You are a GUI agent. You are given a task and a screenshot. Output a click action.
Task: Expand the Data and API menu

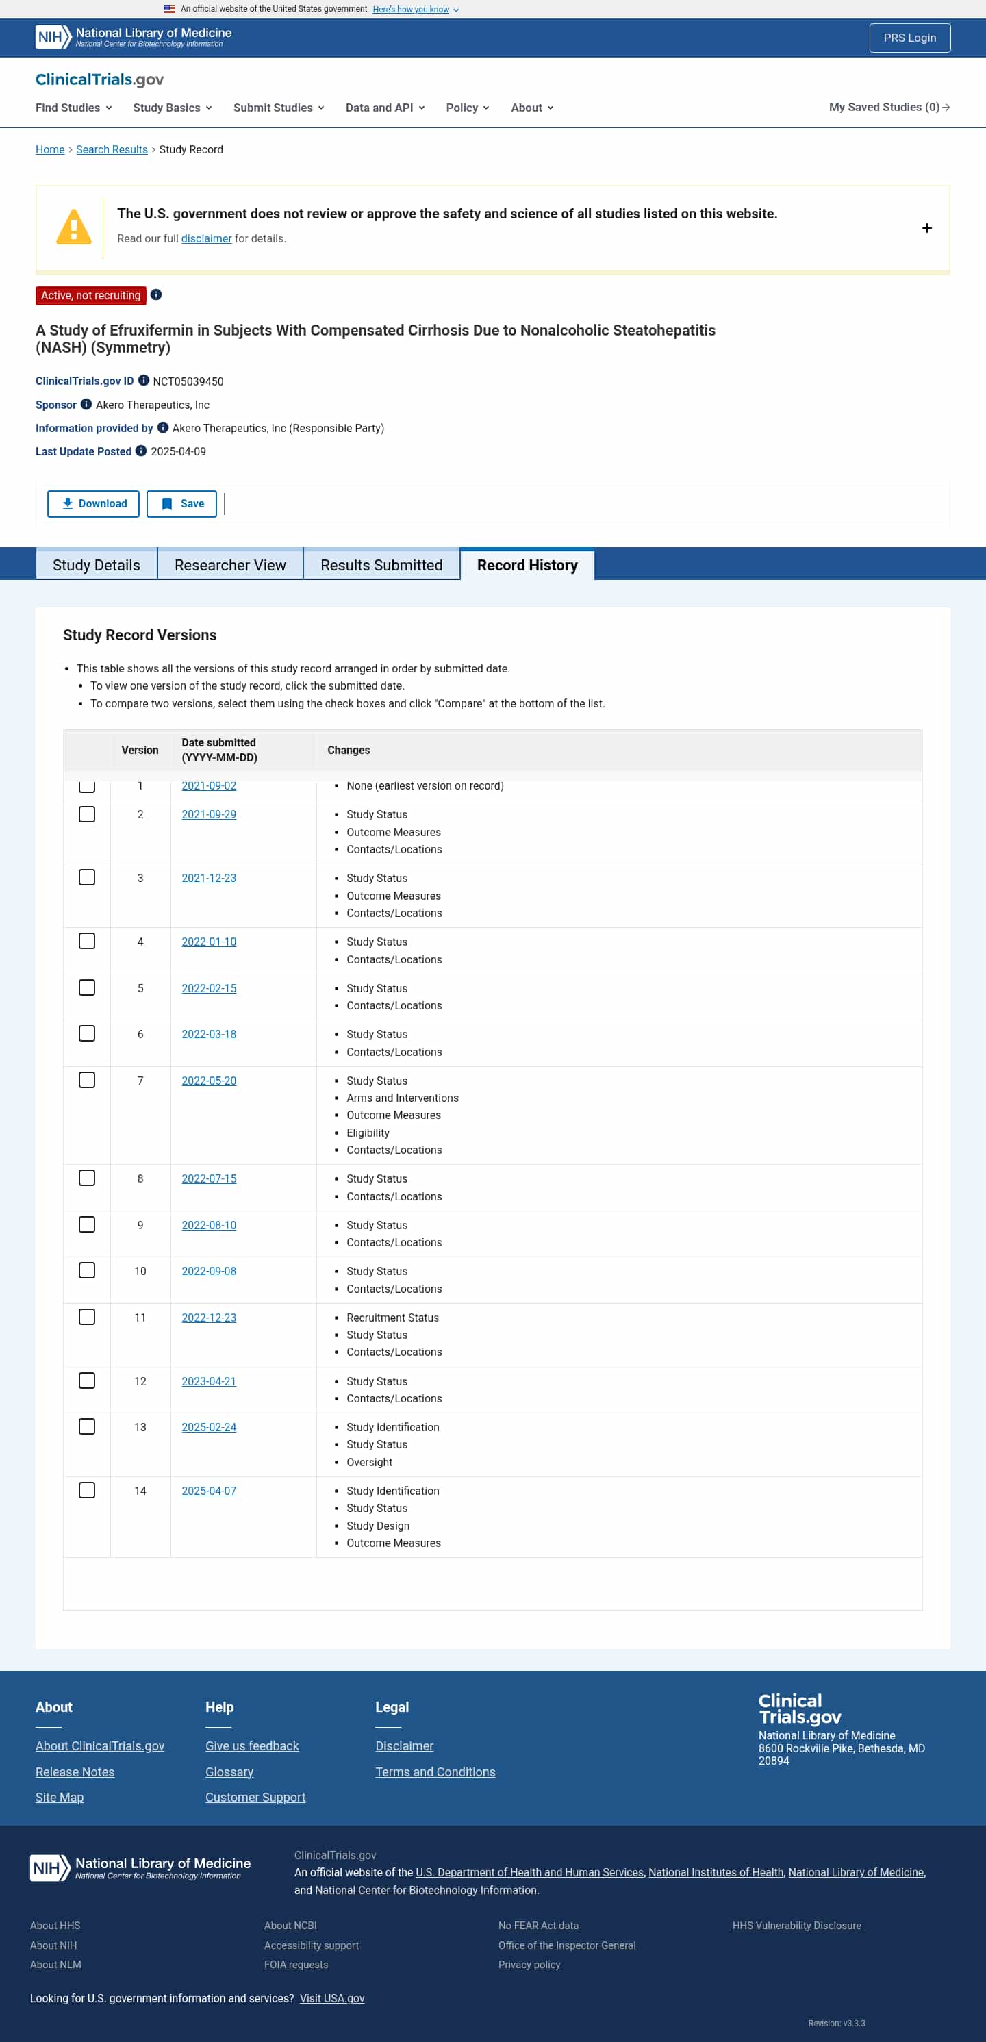(384, 108)
